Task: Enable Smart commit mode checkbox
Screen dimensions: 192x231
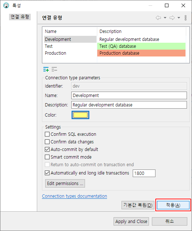Action: pos(47,157)
